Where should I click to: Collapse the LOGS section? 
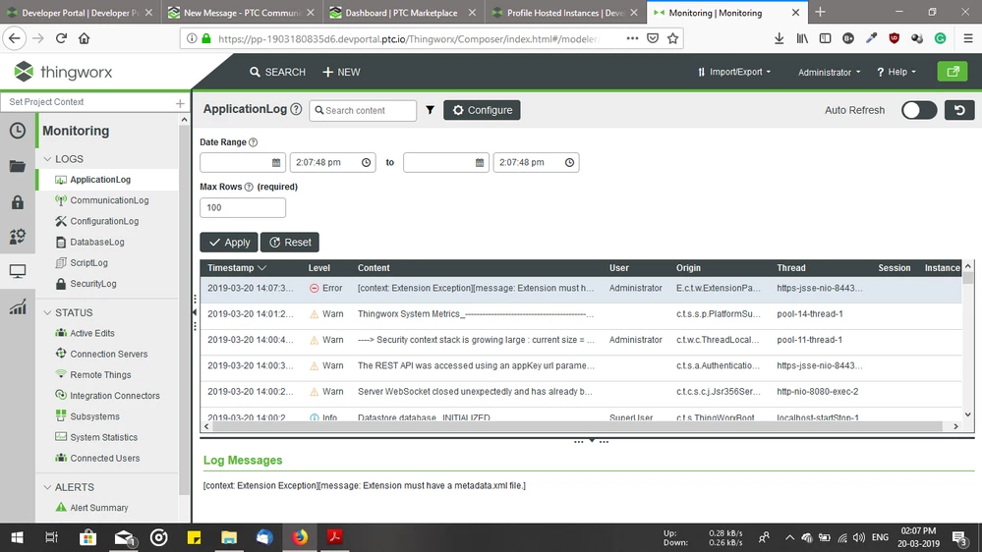pos(47,159)
